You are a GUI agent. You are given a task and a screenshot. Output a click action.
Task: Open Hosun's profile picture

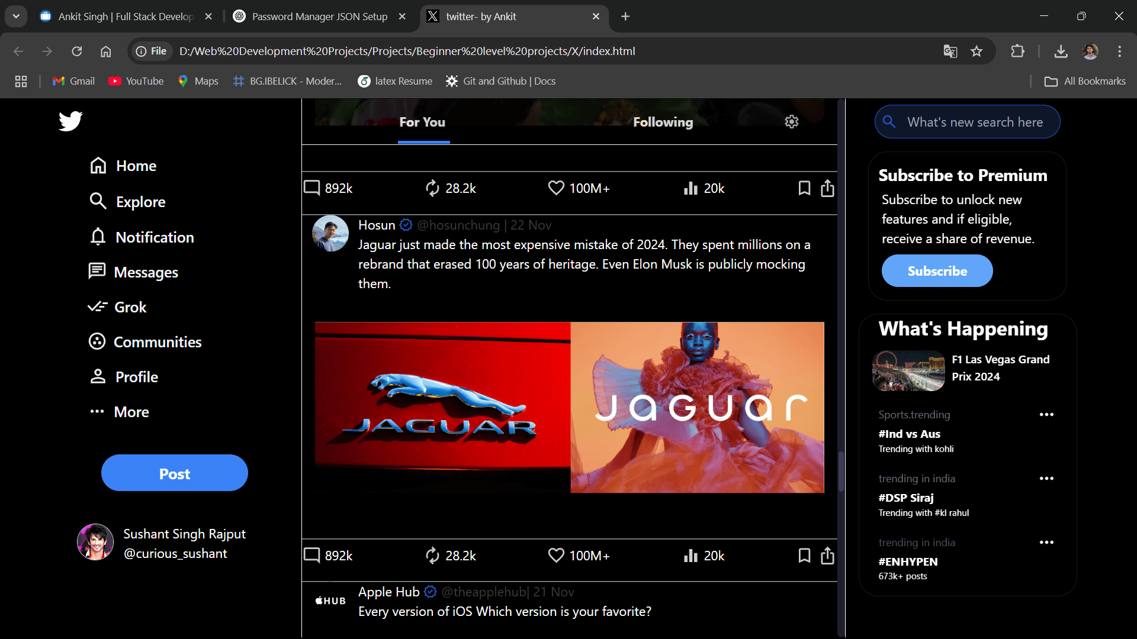[330, 234]
